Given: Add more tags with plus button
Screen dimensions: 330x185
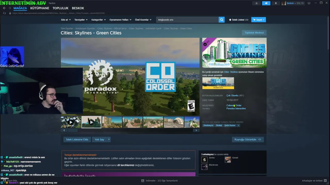Looking at the screenshot, I should (x=238, y=125).
